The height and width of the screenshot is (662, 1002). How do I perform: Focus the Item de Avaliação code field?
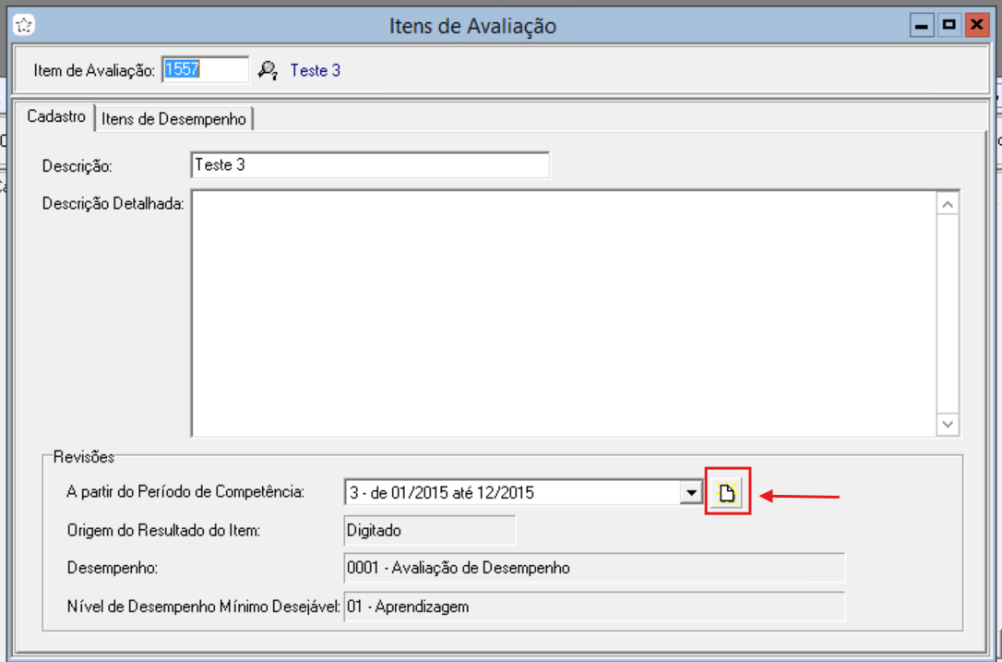pyautogui.click(x=204, y=70)
